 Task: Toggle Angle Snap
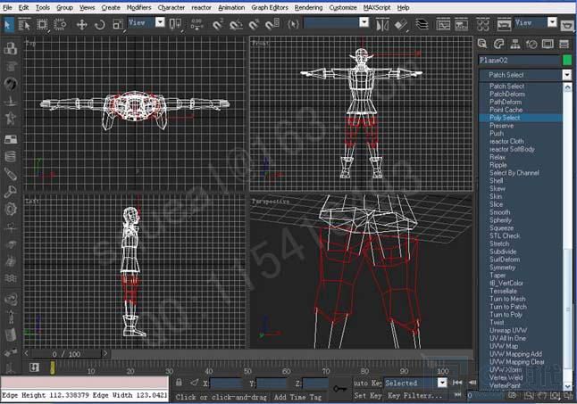coord(236,25)
